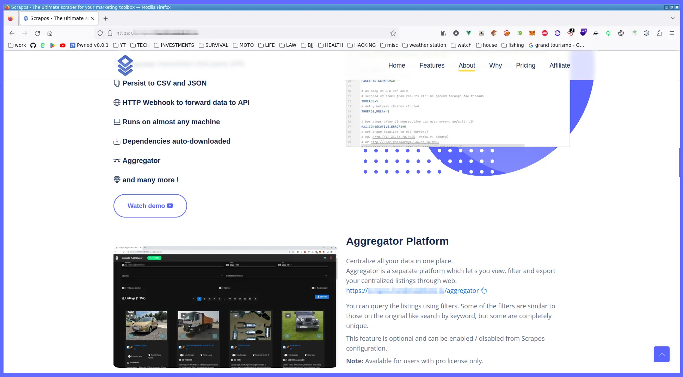Go to Features nav item
This screenshot has width=683, height=377.
432,65
